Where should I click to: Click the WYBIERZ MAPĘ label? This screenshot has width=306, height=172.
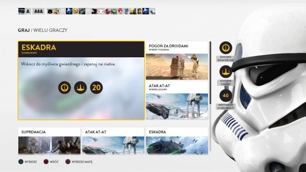tap(82, 162)
